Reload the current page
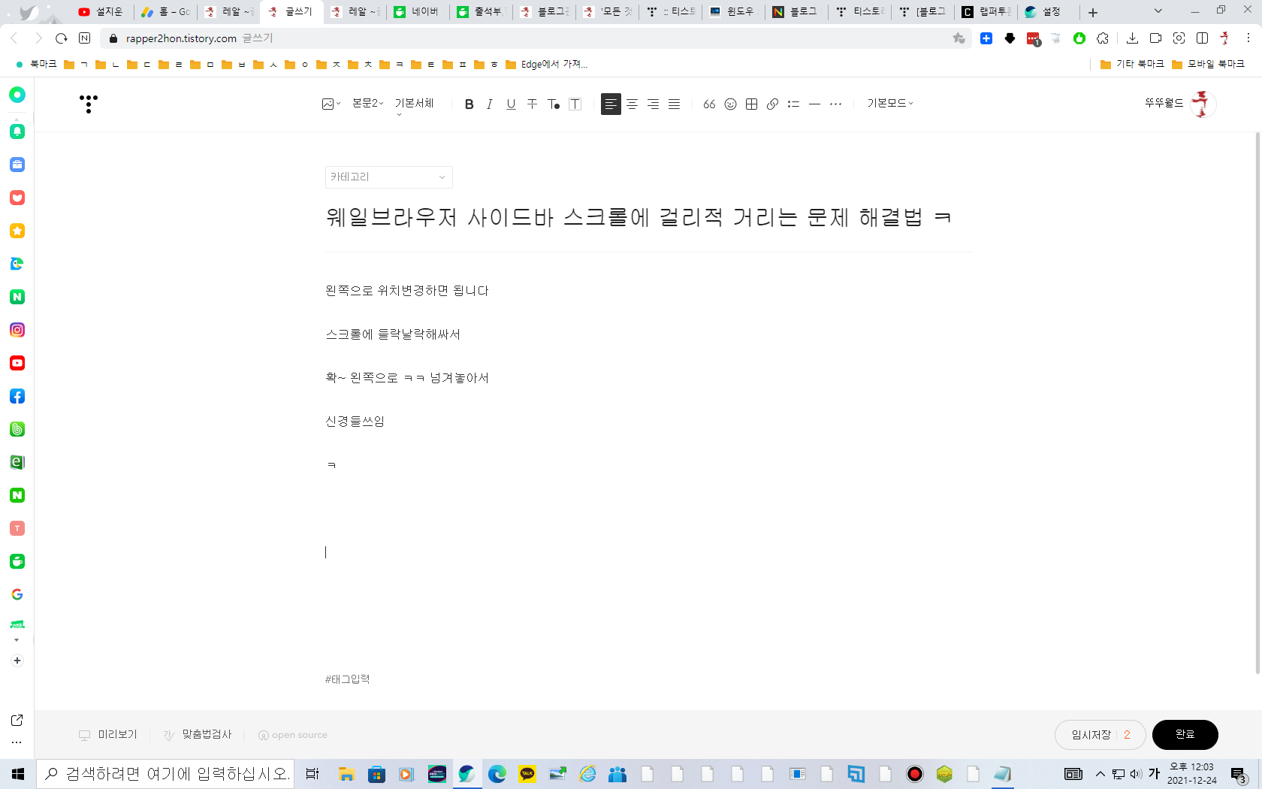The width and height of the screenshot is (1262, 789). pyautogui.click(x=62, y=38)
